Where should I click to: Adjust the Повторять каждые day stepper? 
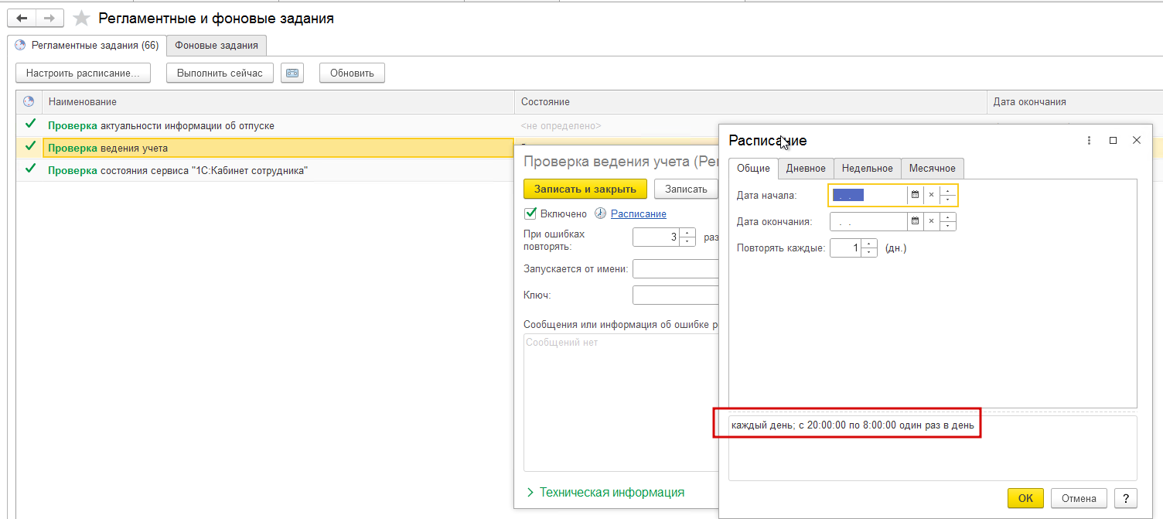[869, 248]
